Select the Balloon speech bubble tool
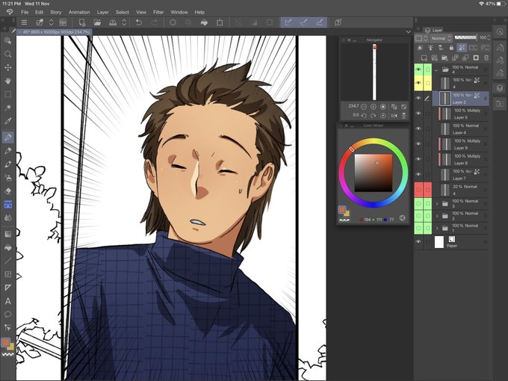 [x=7, y=315]
